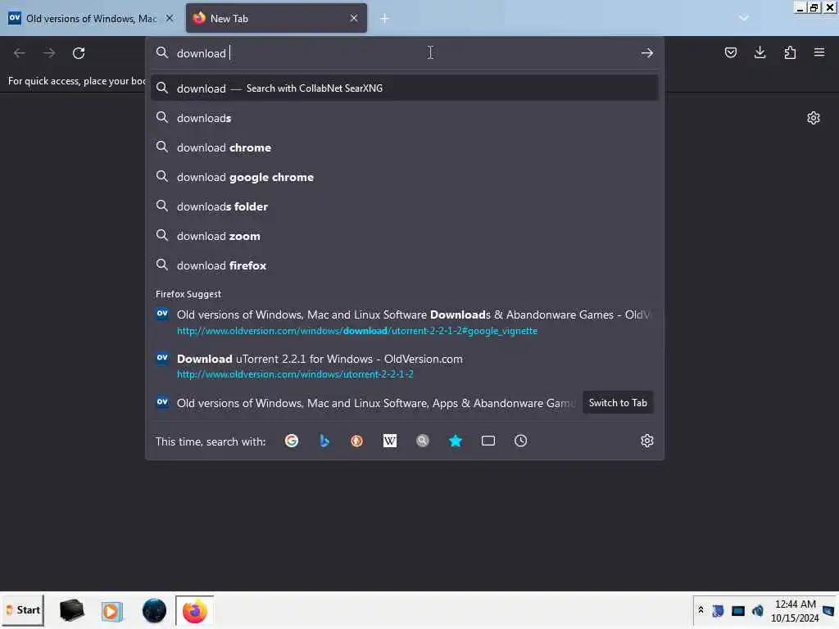
Task: Close the New Tab tab
Action: tap(354, 18)
